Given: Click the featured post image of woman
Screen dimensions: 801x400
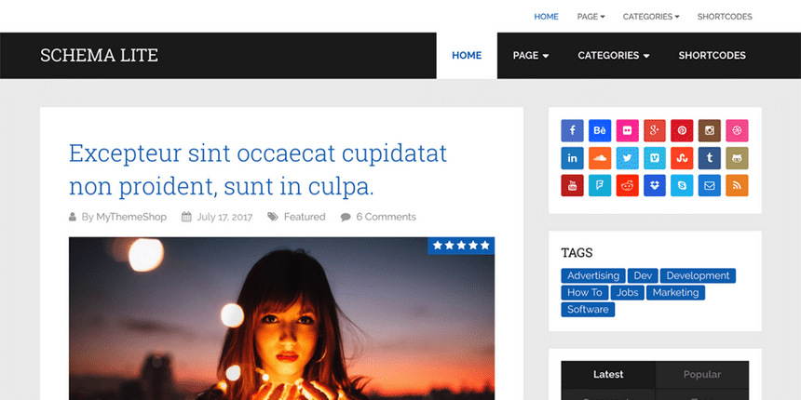Looking at the screenshot, I should [281, 318].
